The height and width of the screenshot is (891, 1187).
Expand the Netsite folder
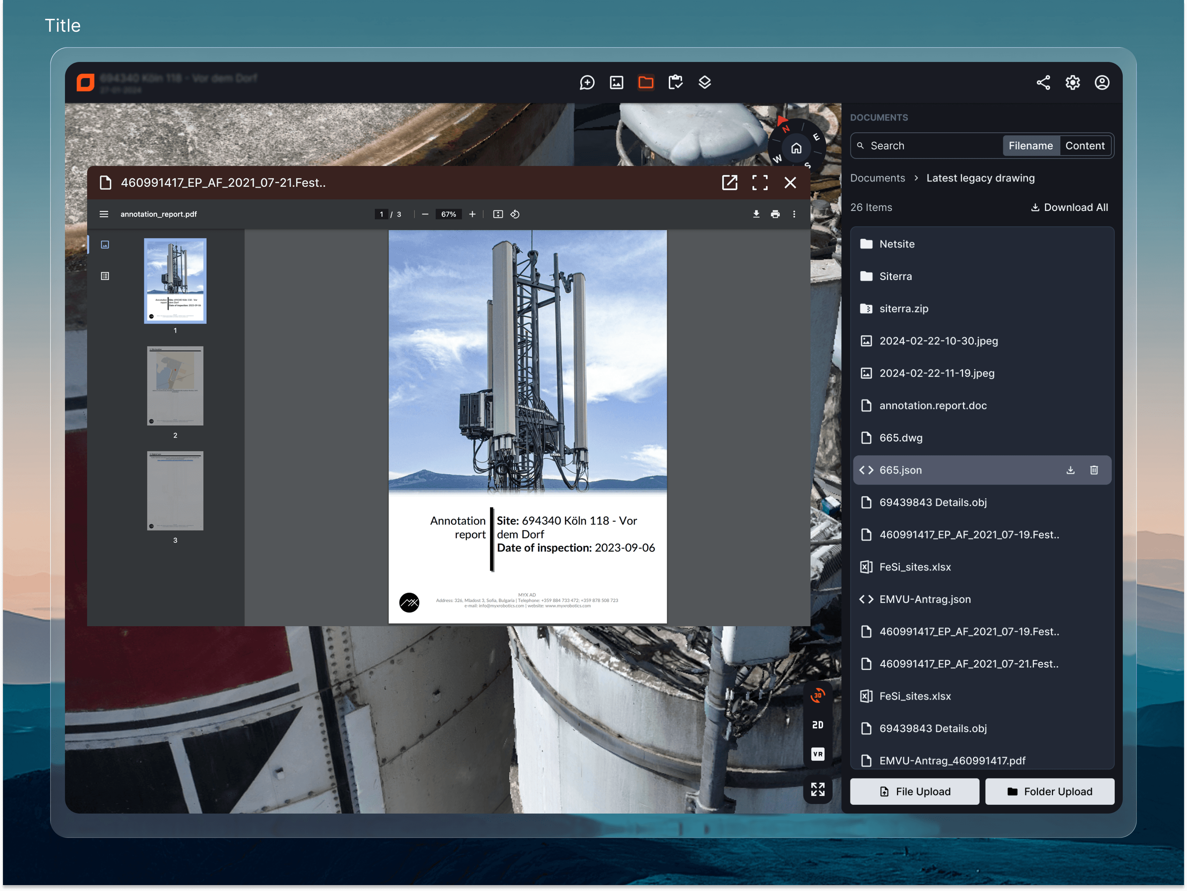[897, 244]
